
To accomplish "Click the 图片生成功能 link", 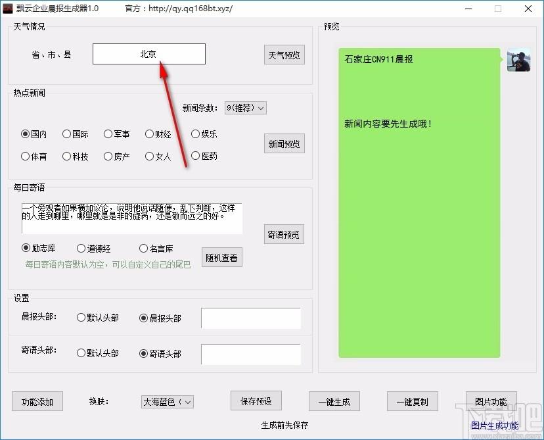I will point(495,426).
